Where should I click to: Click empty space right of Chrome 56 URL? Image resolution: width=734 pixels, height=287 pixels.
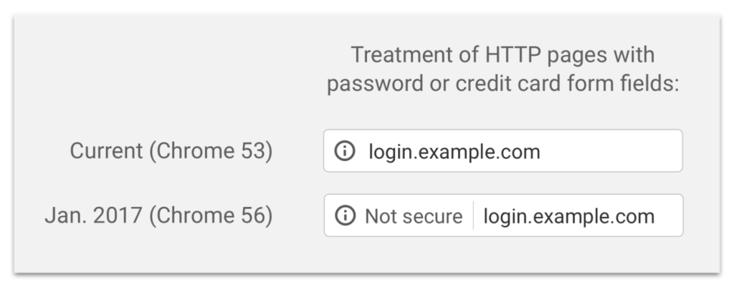670,216
